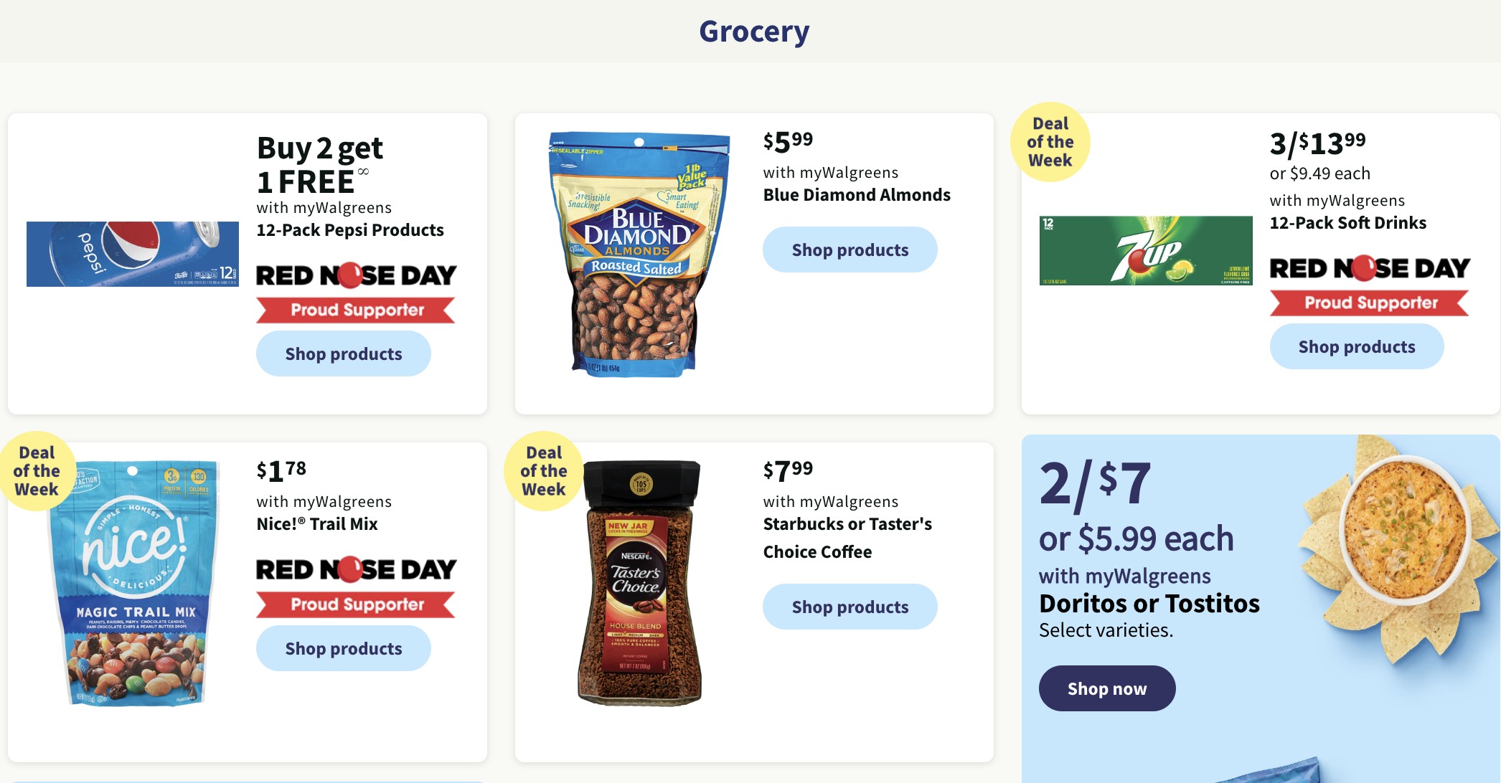The height and width of the screenshot is (783, 1501).
Task: Click the Deal of the Week badge on Trail Mix card
Action: pyautogui.click(x=39, y=470)
